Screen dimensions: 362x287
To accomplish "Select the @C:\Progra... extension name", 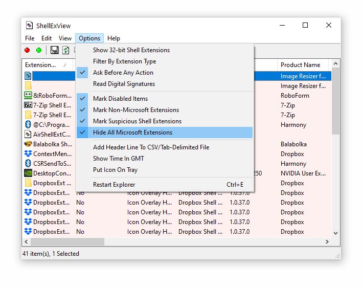I will pyautogui.click(x=52, y=124).
